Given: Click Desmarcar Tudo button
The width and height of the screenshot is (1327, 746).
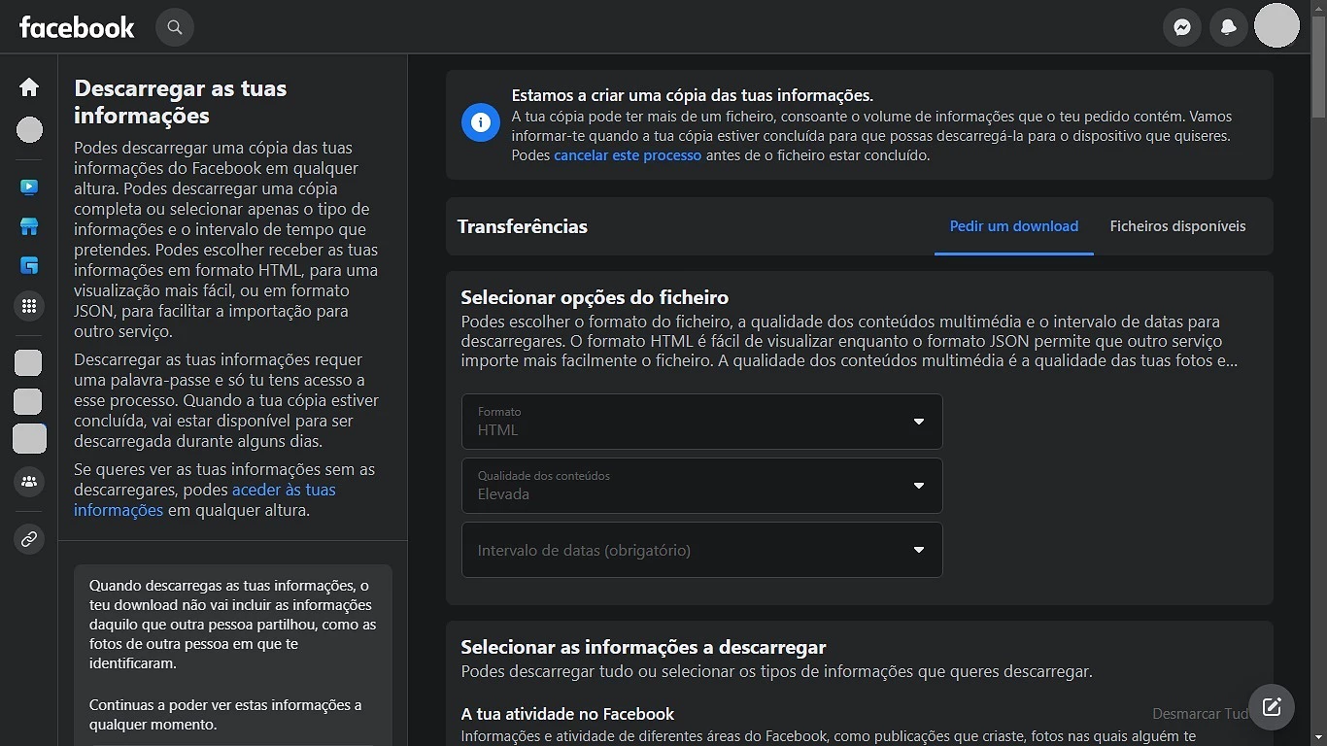Looking at the screenshot, I should tap(1201, 714).
